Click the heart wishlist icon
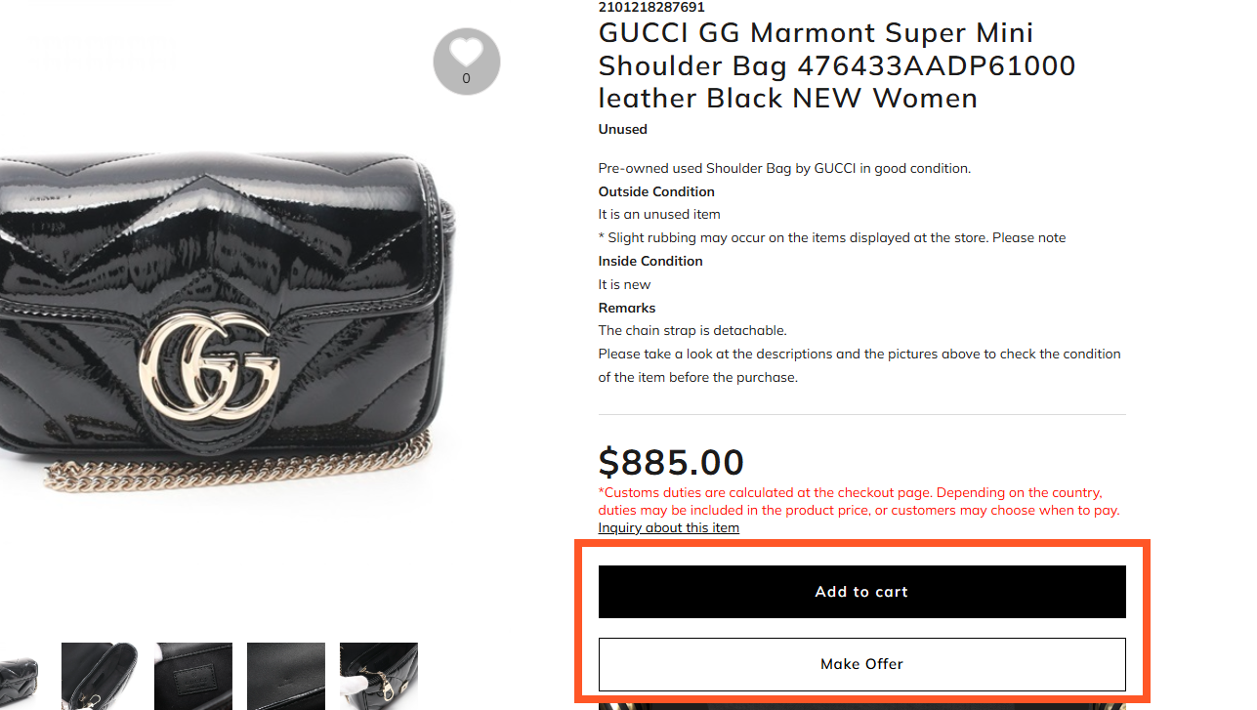The width and height of the screenshot is (1257, 710). tap(466, 51)
